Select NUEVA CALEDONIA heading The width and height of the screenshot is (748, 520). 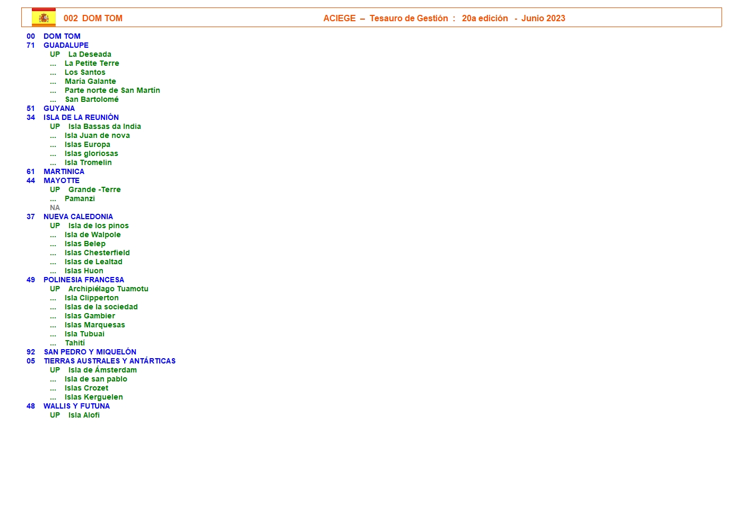coord(78,216)
